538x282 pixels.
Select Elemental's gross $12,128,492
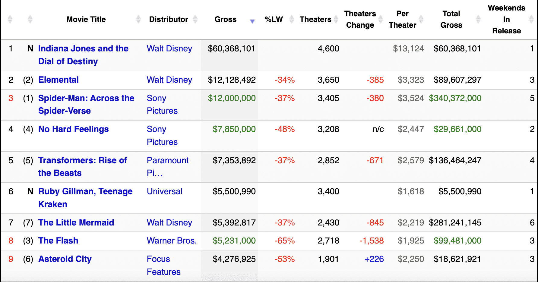coord(232,80)
